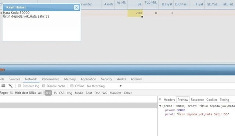Viewport: 235px width, 136px height.
Task: View the Timing tab
Action: [x=224, y=100]
